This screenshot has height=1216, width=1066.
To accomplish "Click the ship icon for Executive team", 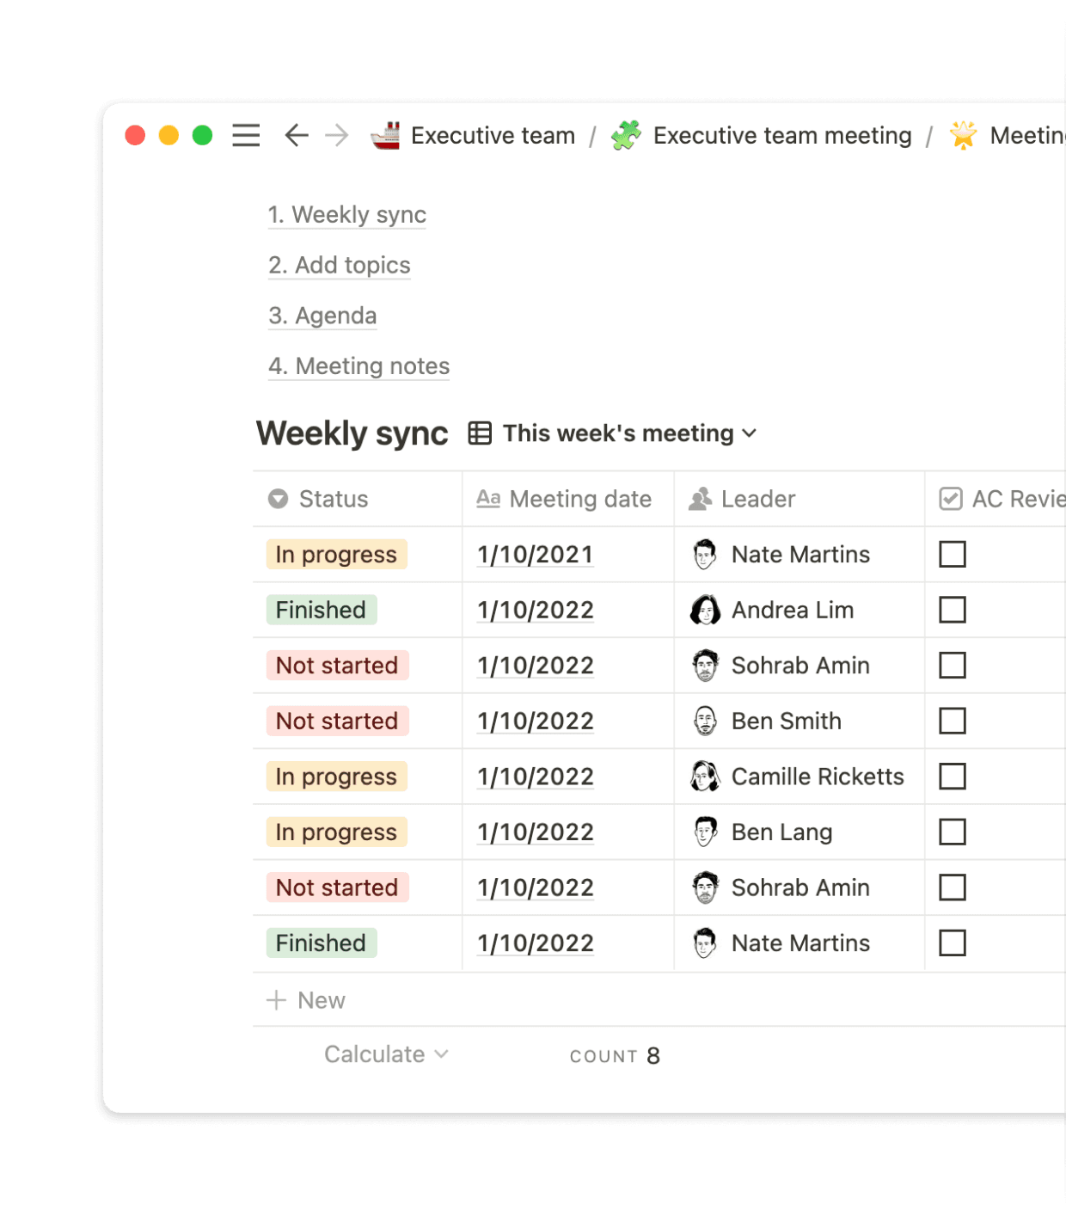I will coord(385,136).
